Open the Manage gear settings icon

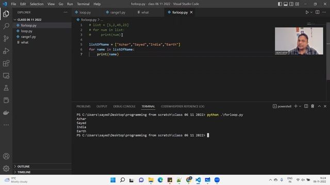tap(6, 169)
